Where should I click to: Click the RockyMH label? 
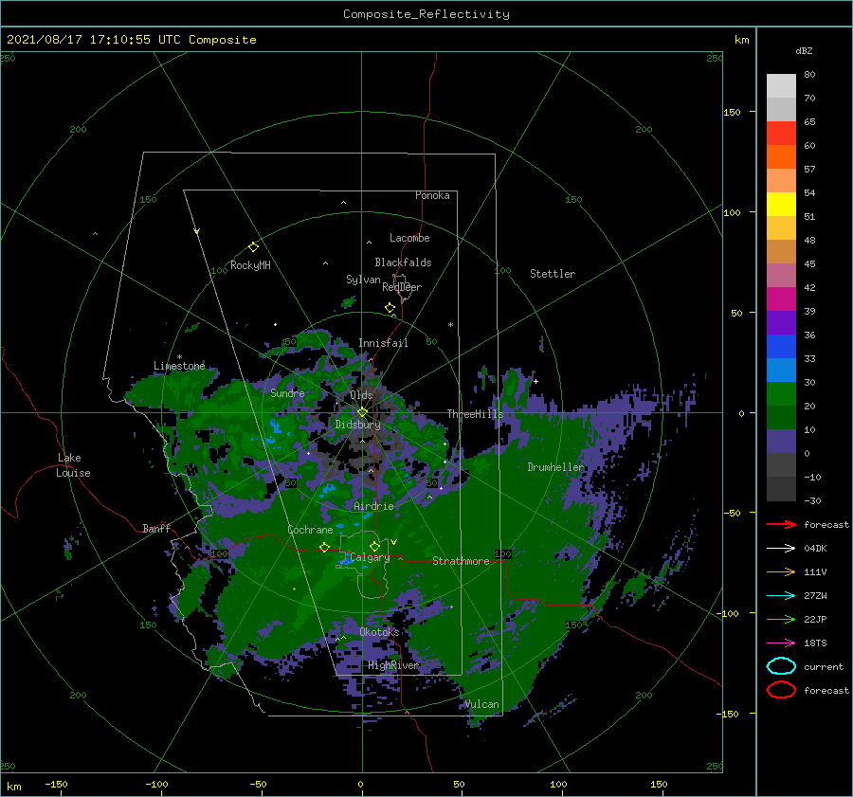(x=250, y=265)
